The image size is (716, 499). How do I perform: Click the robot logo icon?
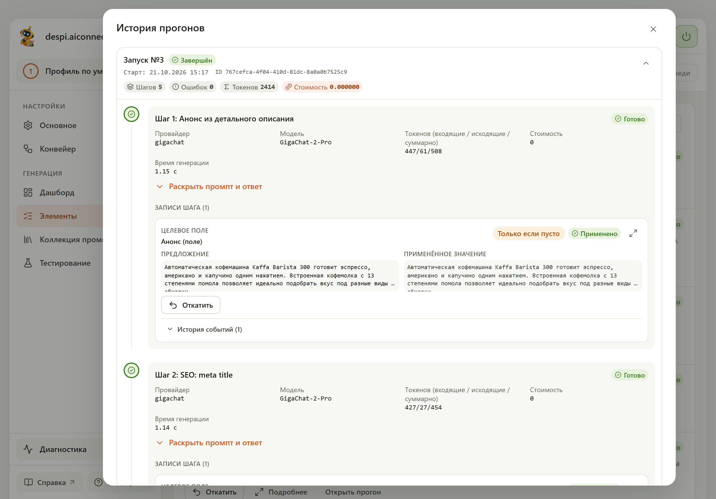click(27, 36)
